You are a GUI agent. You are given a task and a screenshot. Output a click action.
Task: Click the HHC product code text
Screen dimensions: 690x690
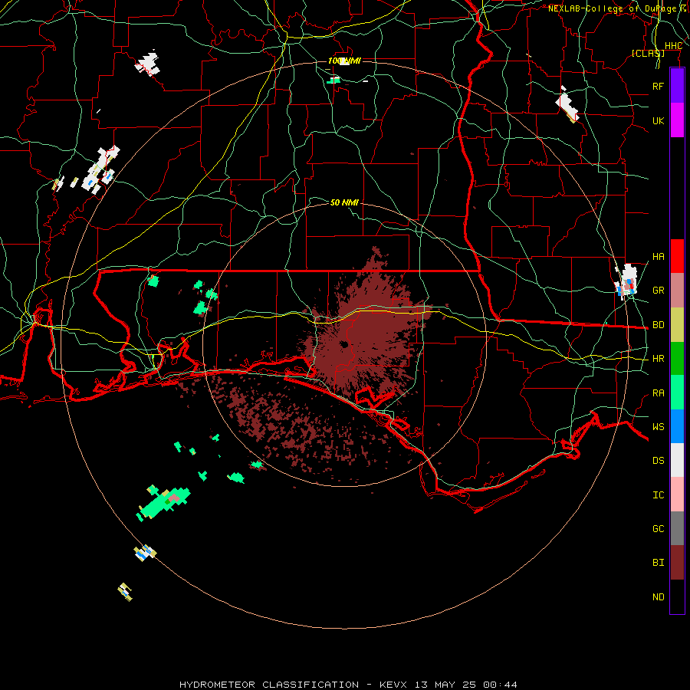(673, 46)
